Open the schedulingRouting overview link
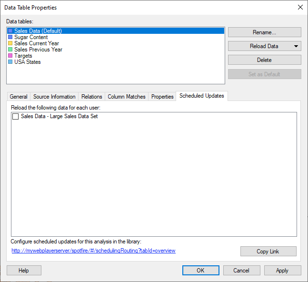The height and width of the screenshot is (282, 308). coord(93,251)
